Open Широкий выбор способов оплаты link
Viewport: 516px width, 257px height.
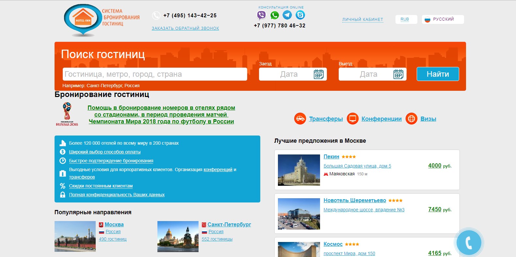[x=105, y=152]
